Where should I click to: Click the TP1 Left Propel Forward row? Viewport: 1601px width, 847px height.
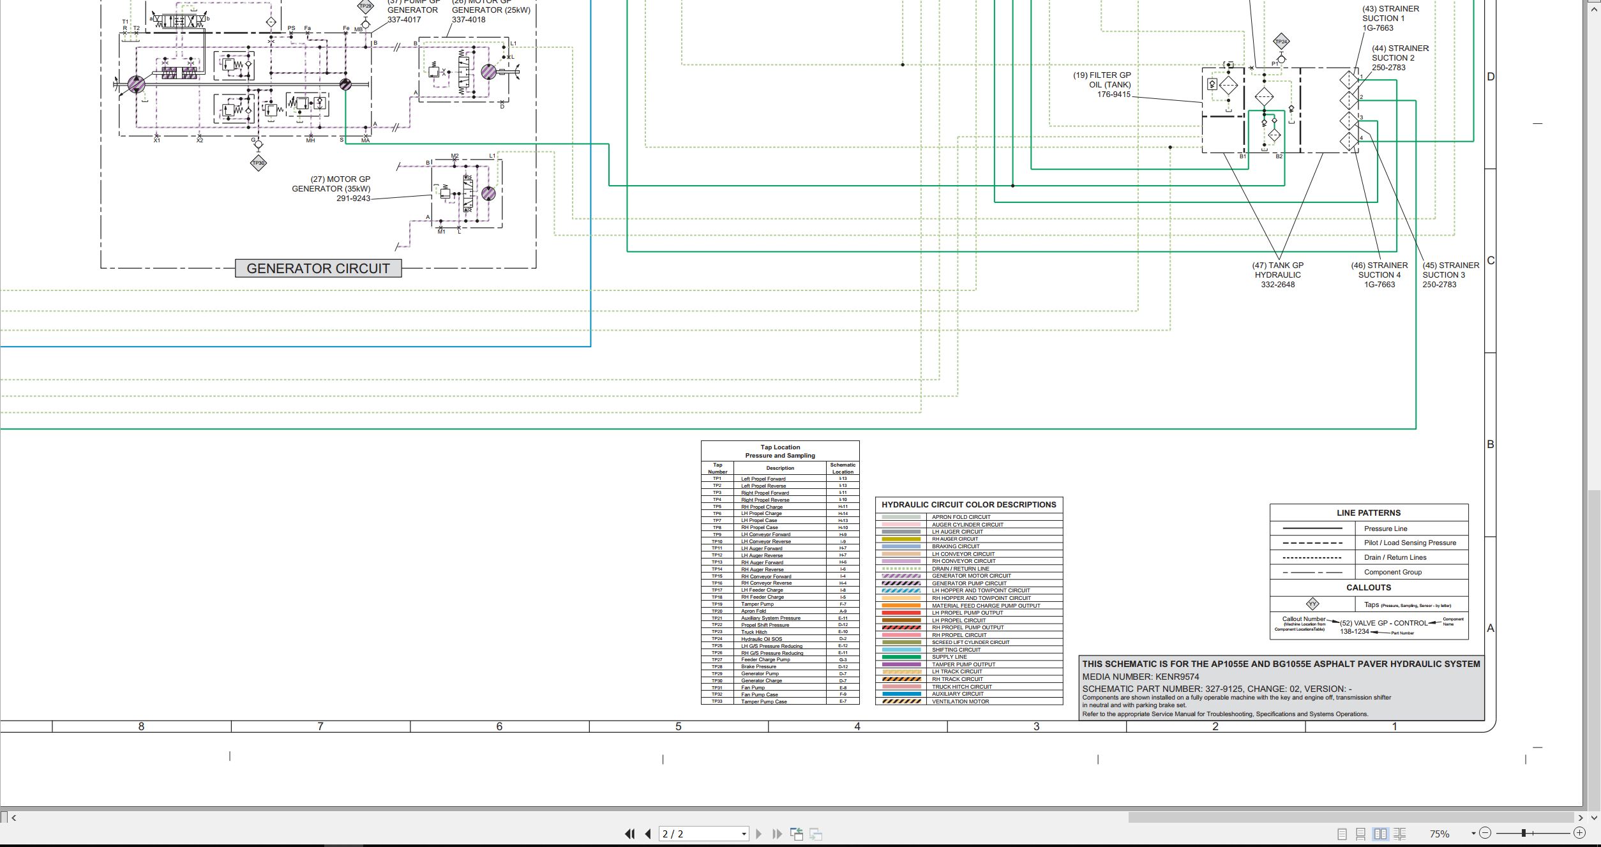(x=780, y=479)
